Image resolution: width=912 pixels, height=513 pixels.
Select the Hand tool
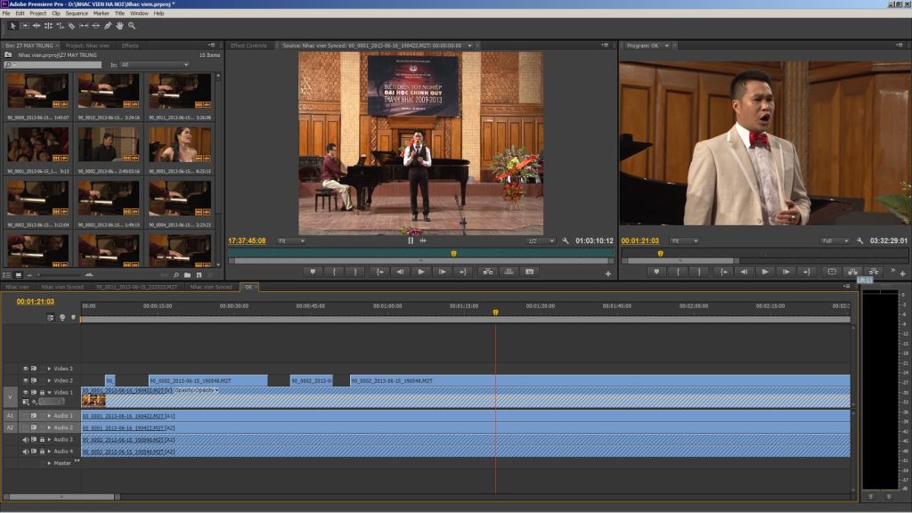click(119, 26)
